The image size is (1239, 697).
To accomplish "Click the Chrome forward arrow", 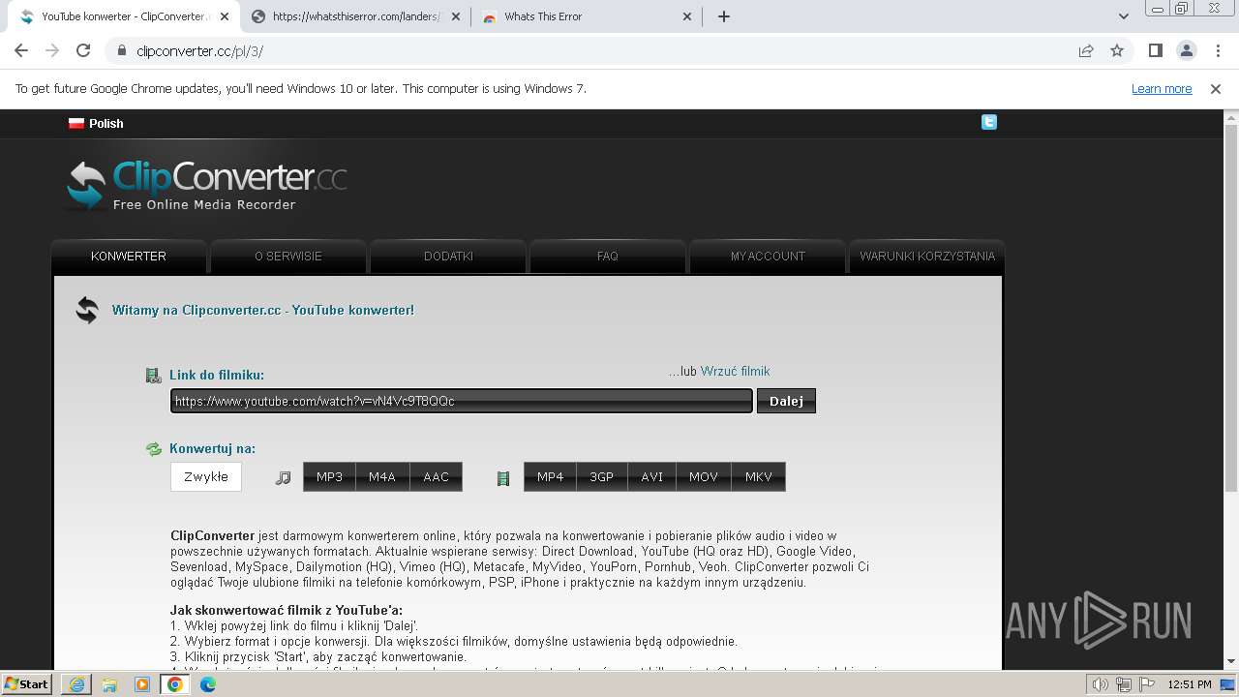I will tap(52, 51).
